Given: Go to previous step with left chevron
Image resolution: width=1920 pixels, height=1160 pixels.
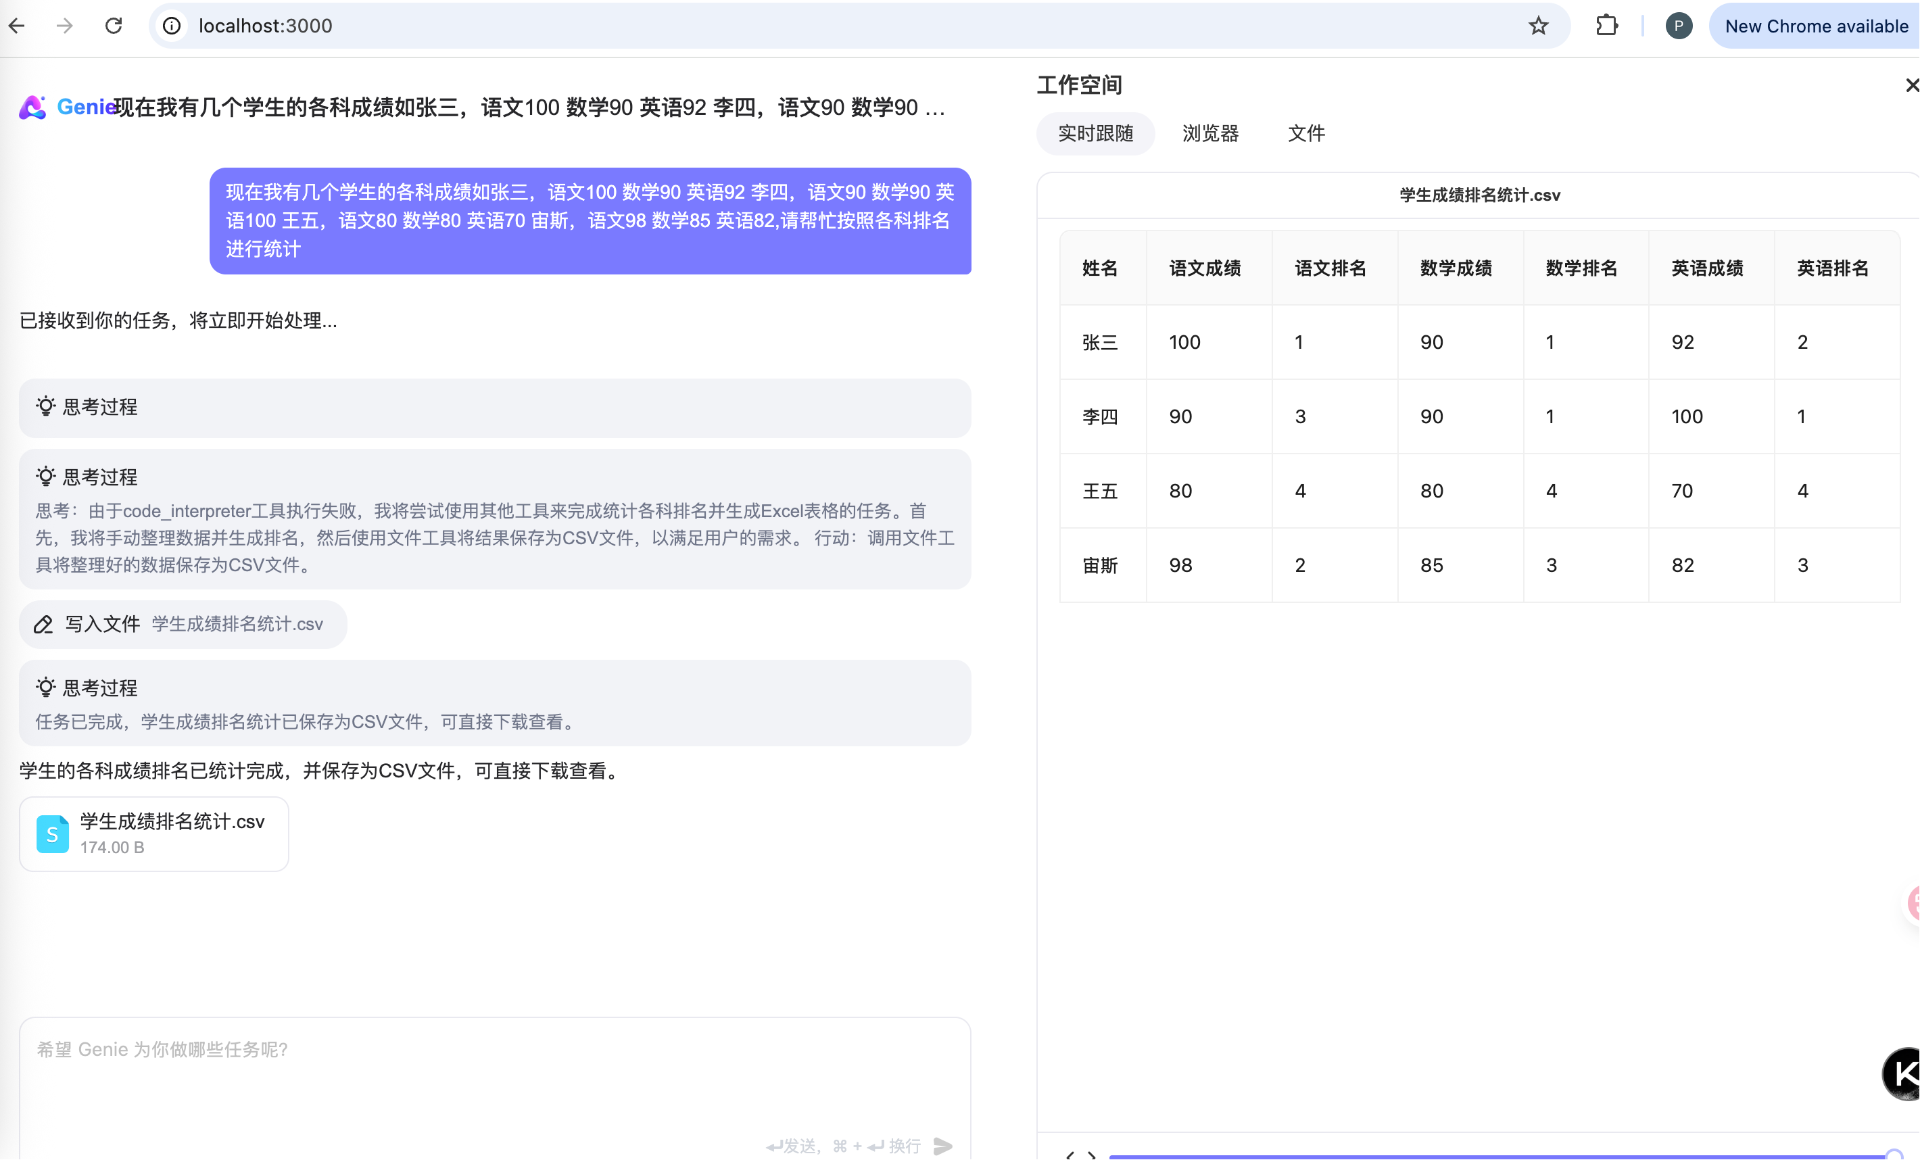Looking at the screenshot, I should (x=1071, y=1155).
